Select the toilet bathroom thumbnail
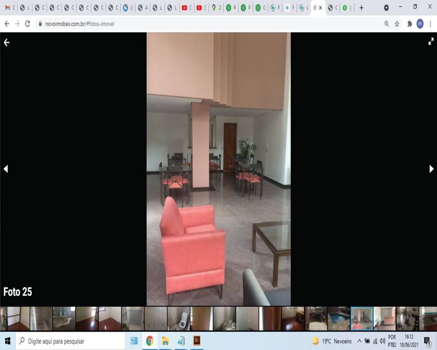Image resolution: width=437 pixels, height=350 pixels. tap(179, 319)
